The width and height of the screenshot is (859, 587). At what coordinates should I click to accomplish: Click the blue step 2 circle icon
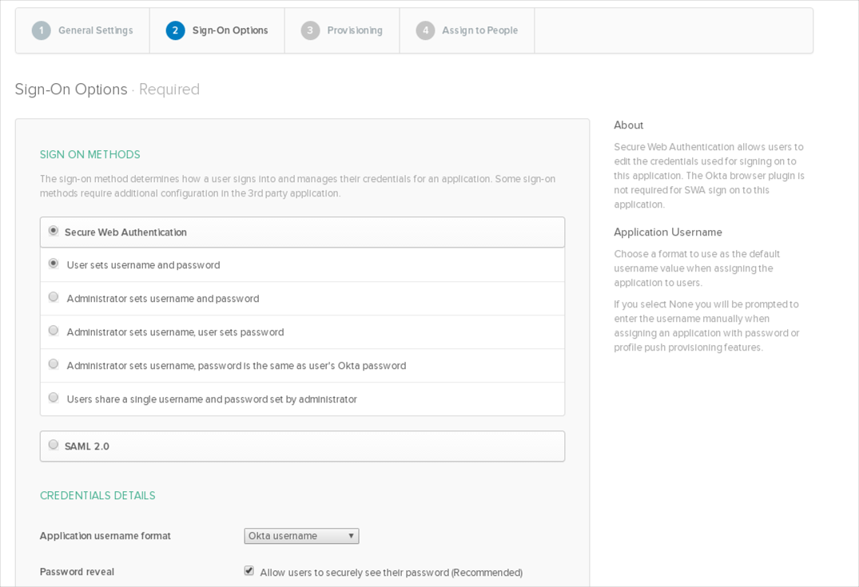pyautogui.click(x=175, y=30)
